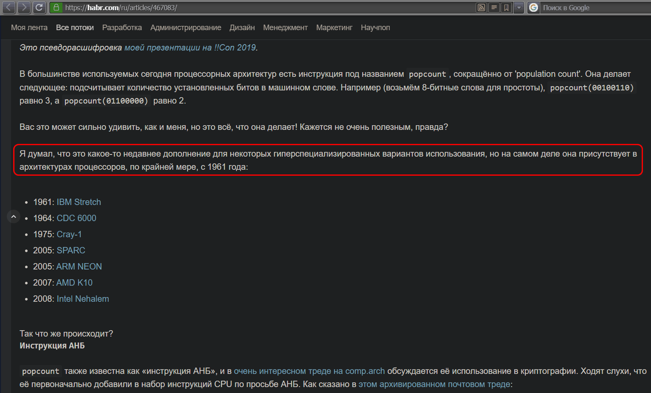Click the !!Con 2019 presentation link
Image resolution: width=651 pixels, height=393 pixels.
point(190,48)
